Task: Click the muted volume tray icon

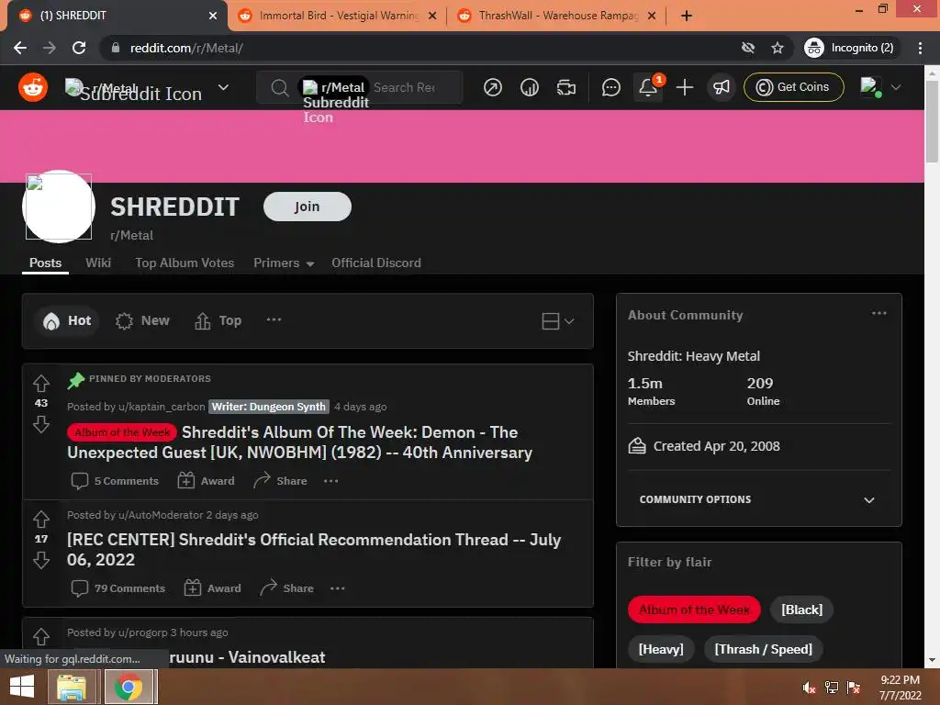Action: tap(809, 688)
